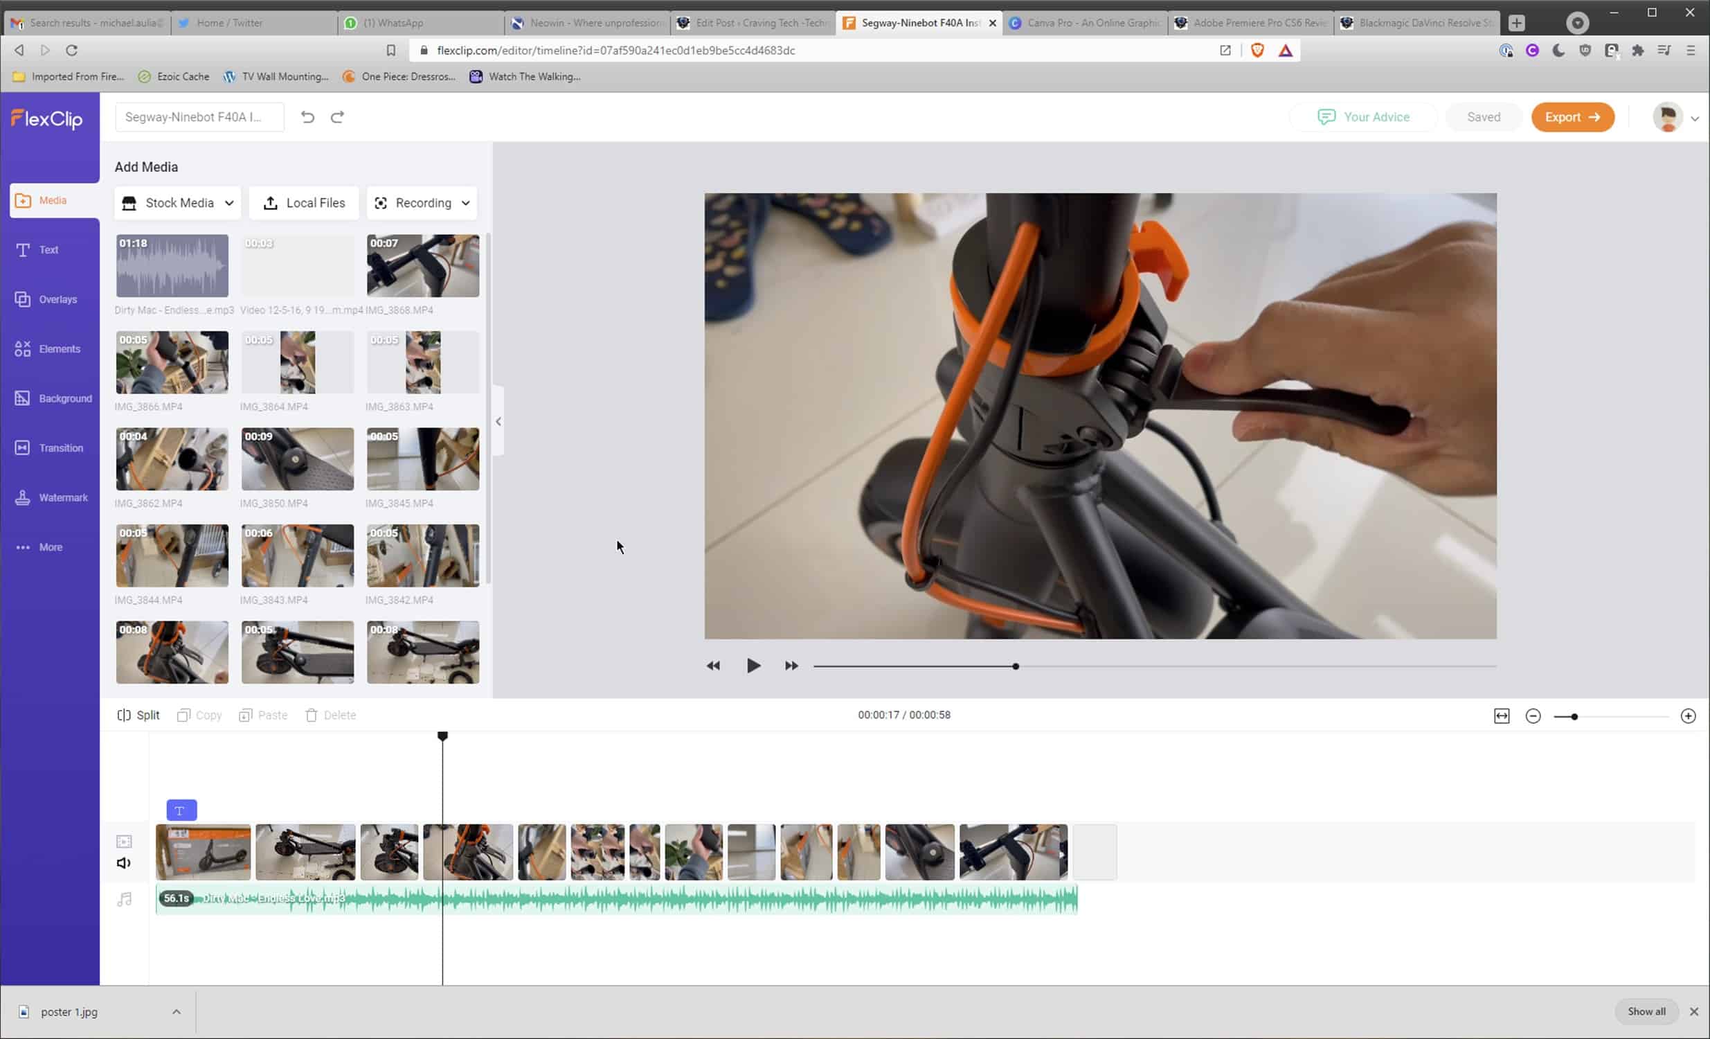Viewport: 1710px width, 1039px height.
Task: Click the Copy timeline button
Action: pos(199,716)
